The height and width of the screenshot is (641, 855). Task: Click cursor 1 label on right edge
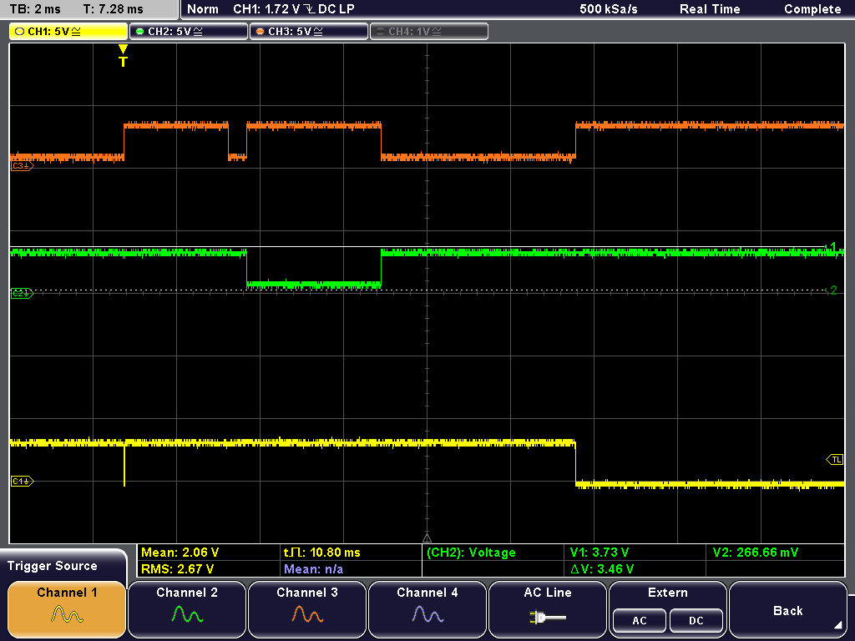[831, 247]
